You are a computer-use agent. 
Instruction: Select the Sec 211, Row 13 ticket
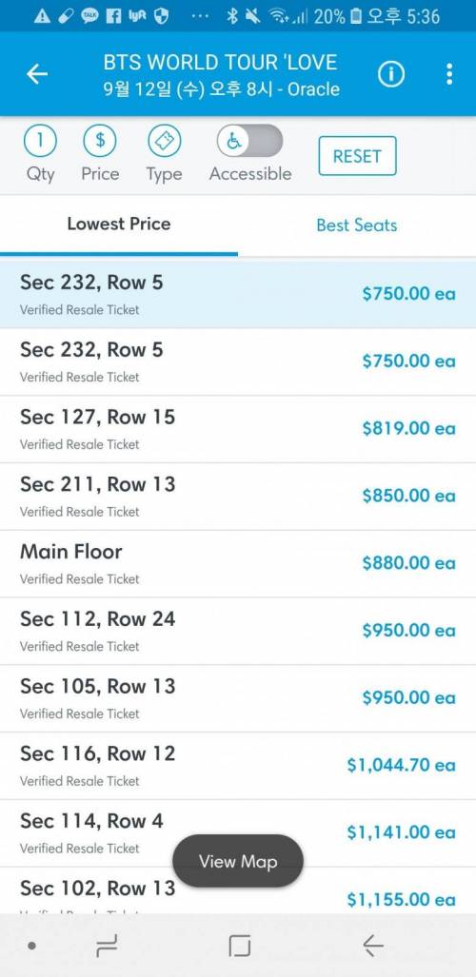pos(238,496)
